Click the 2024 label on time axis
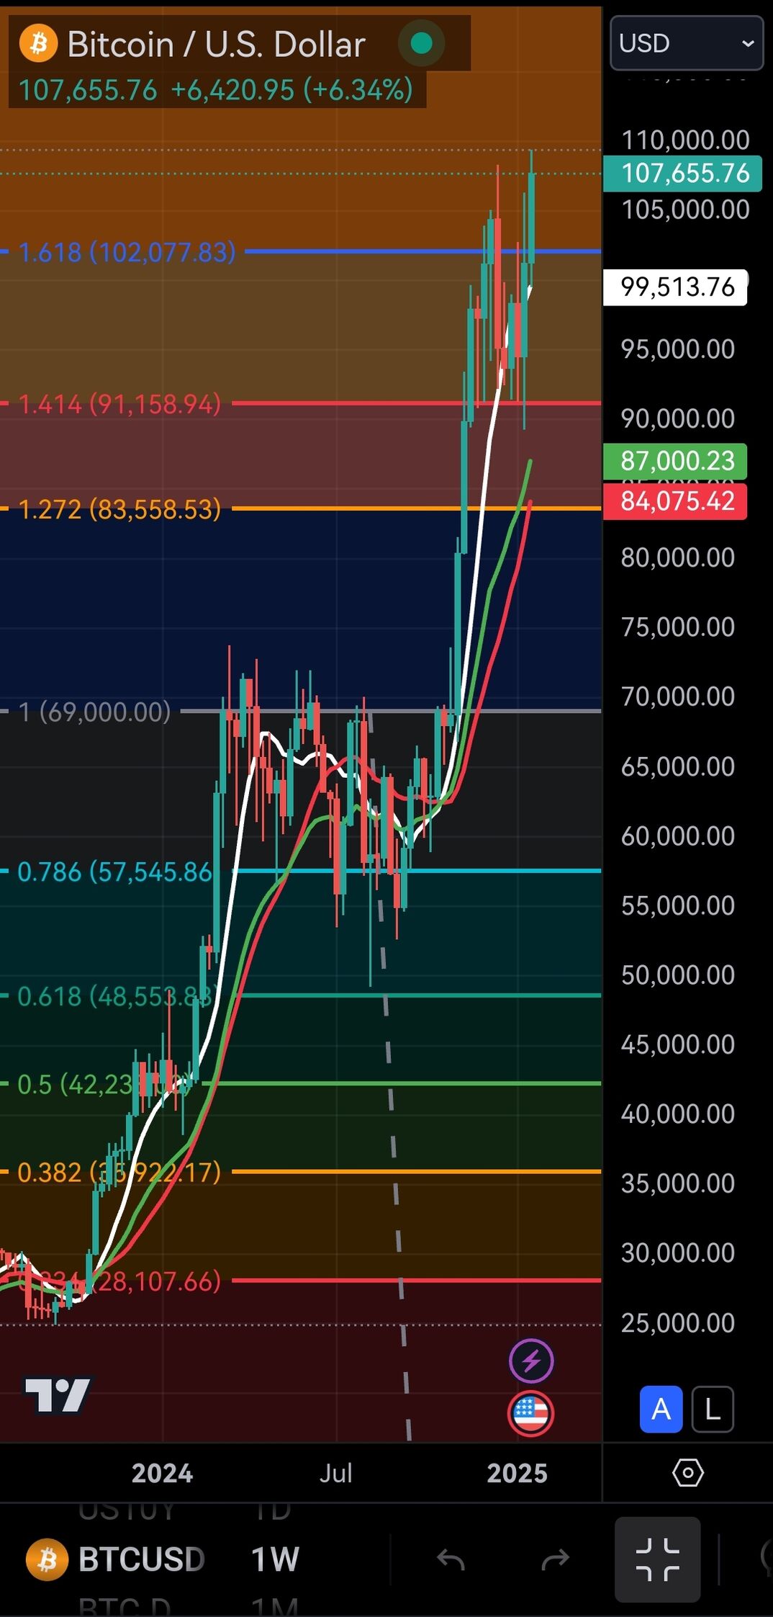 (x=162, y=1473)
